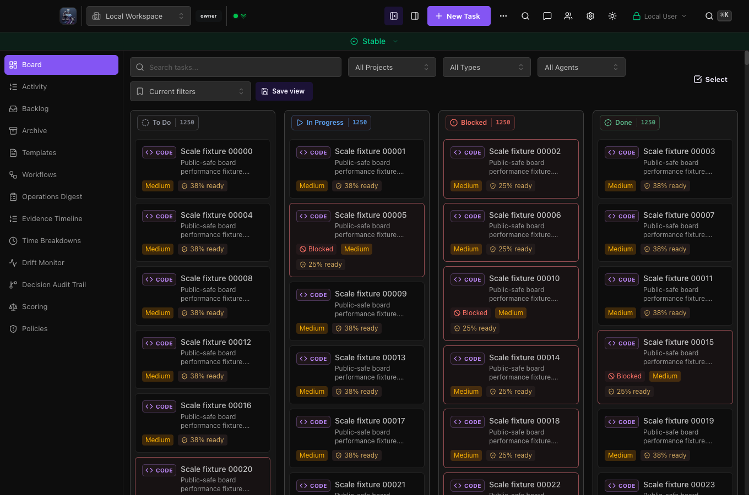Open Workflows in the sidebar

coord(61,175)
